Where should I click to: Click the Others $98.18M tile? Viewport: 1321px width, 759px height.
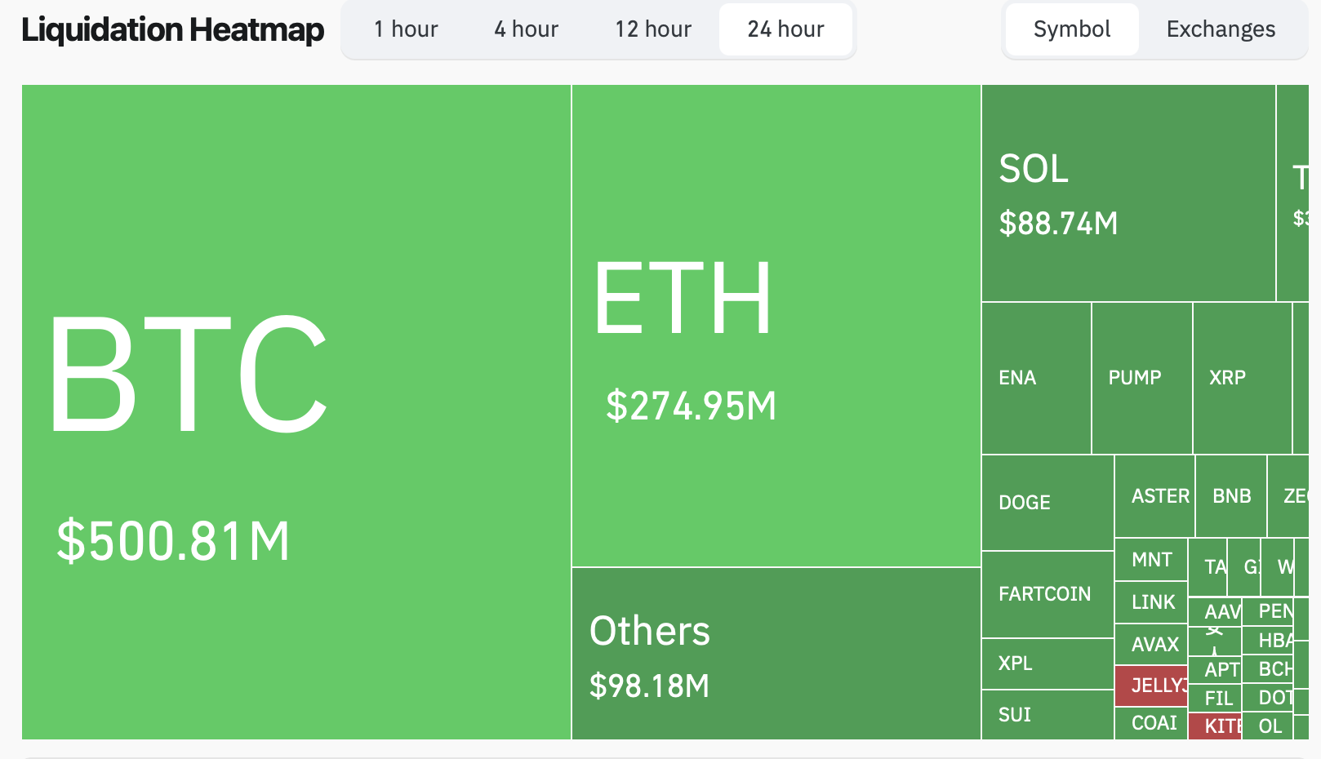(776, 654)
